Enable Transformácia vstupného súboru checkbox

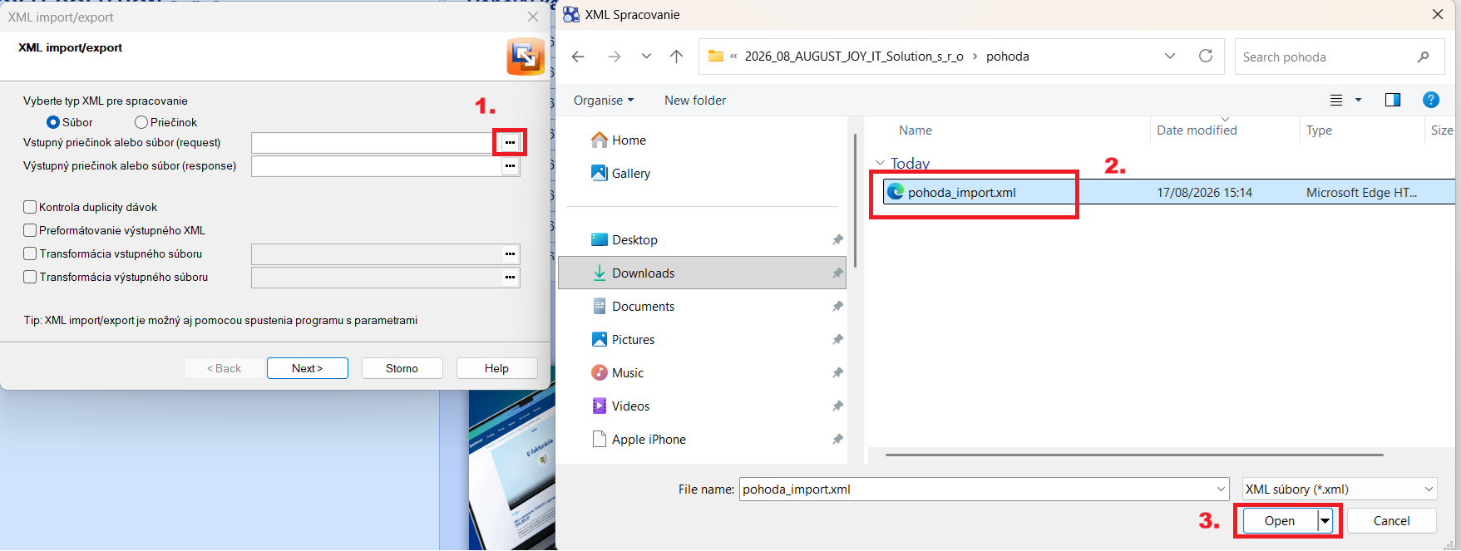30,253
